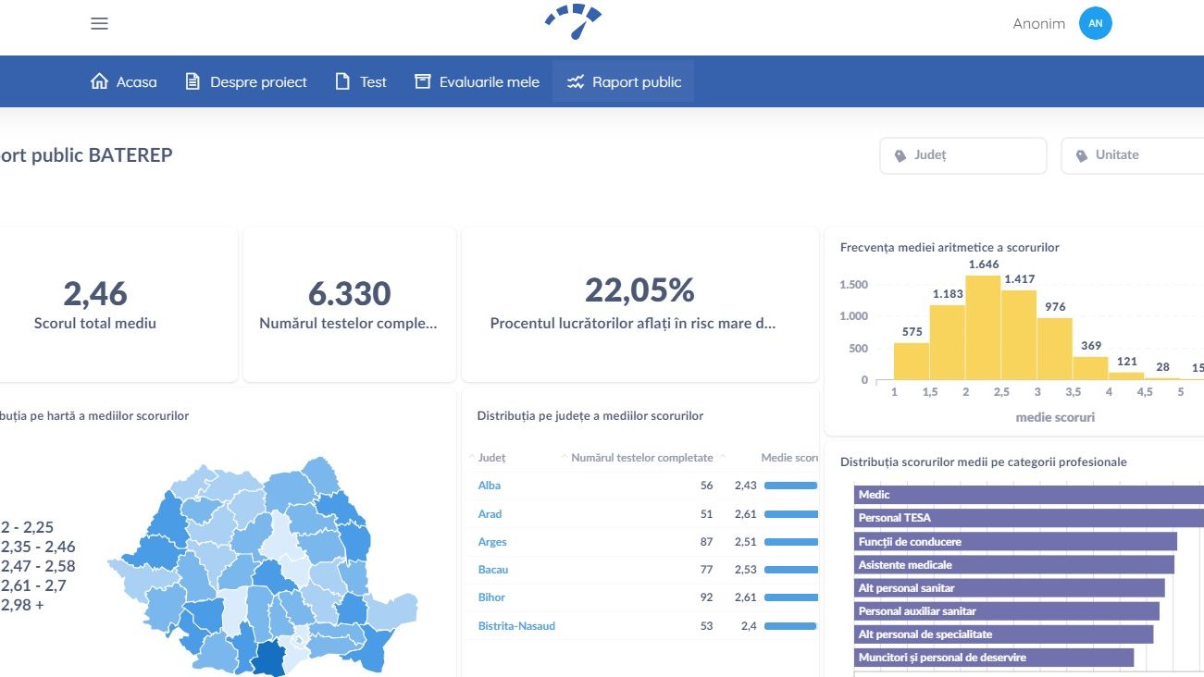Click the home icon beside Acasa
The width and height of the screenshot is (1204, 677).
coord(99,81)
